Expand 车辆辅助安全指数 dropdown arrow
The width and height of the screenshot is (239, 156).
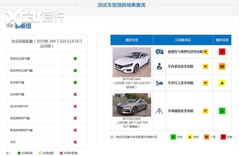(205, 111)
